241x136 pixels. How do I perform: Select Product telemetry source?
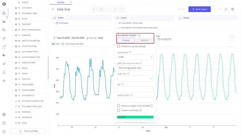coord(126,40)
